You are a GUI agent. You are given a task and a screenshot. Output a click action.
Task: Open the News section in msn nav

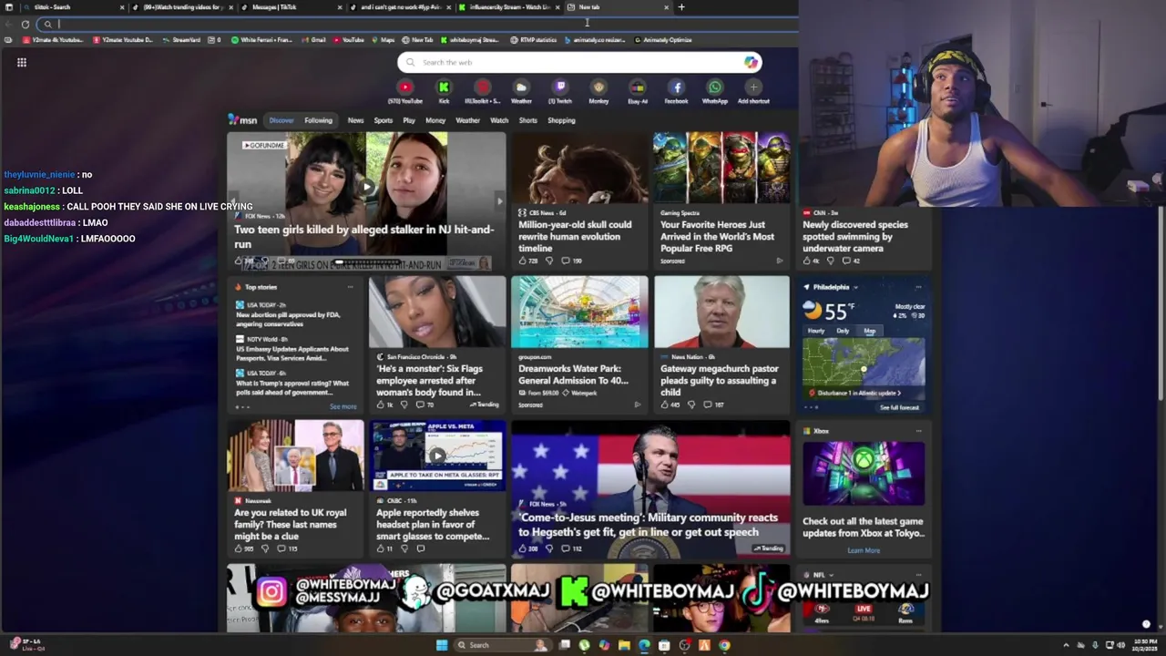[x=355, y=120]
